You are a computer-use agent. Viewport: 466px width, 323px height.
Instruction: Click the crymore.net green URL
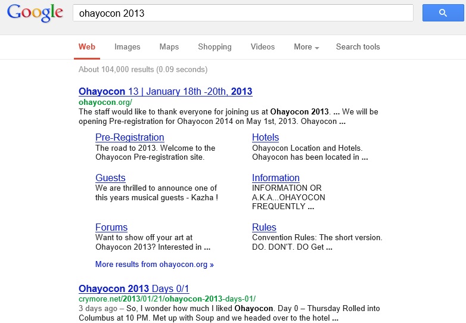point(167,299)
